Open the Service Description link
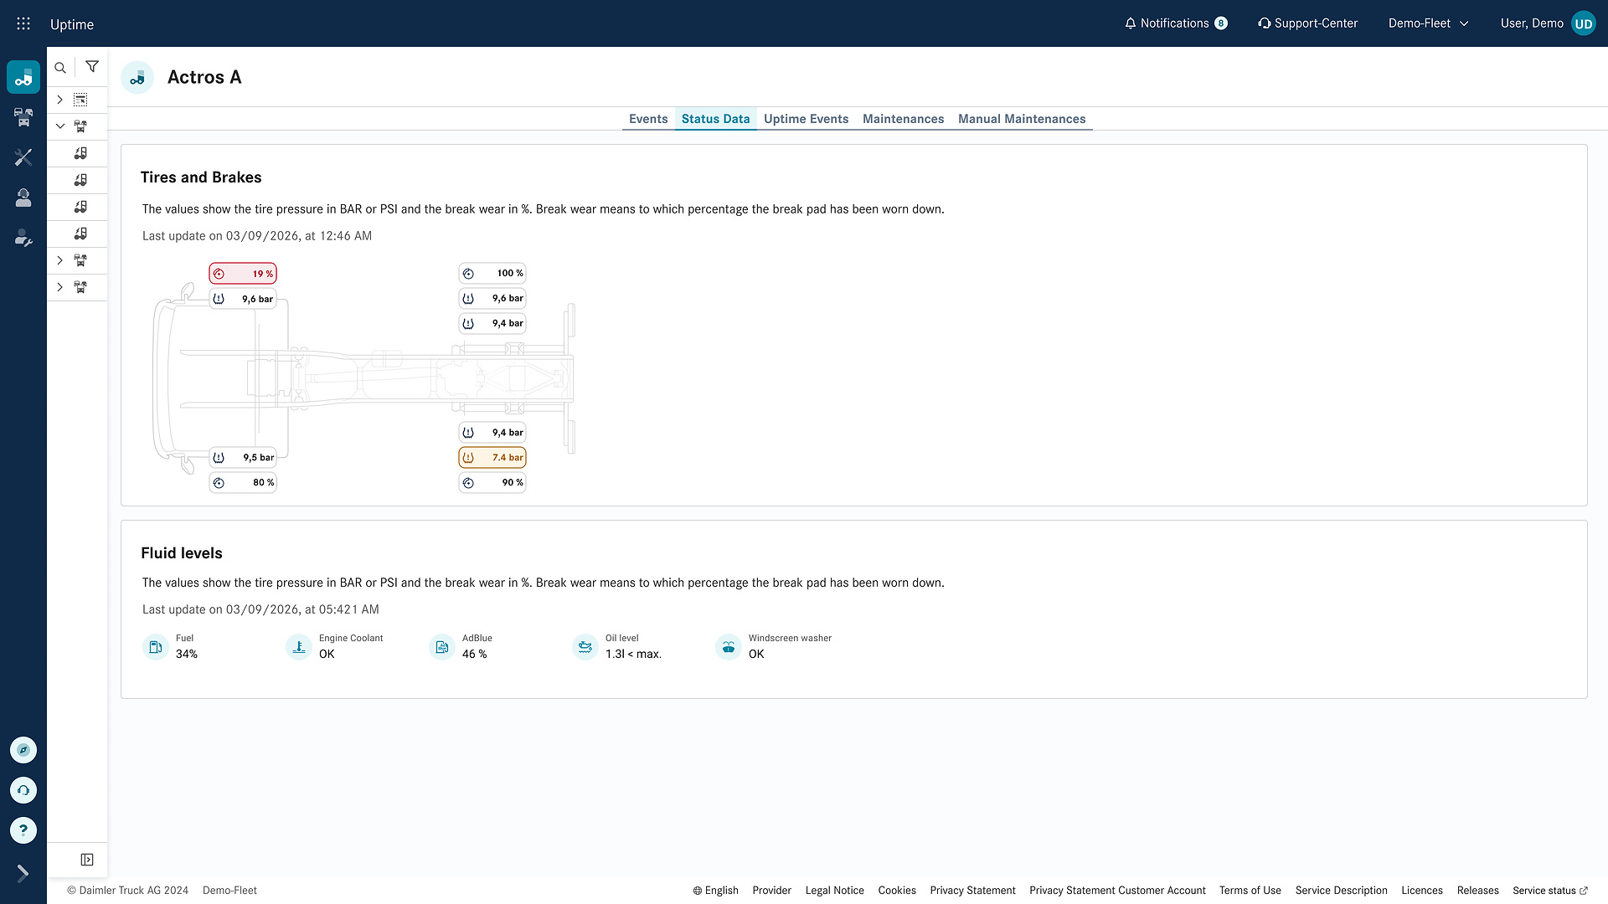 [x=1342, y=891]
